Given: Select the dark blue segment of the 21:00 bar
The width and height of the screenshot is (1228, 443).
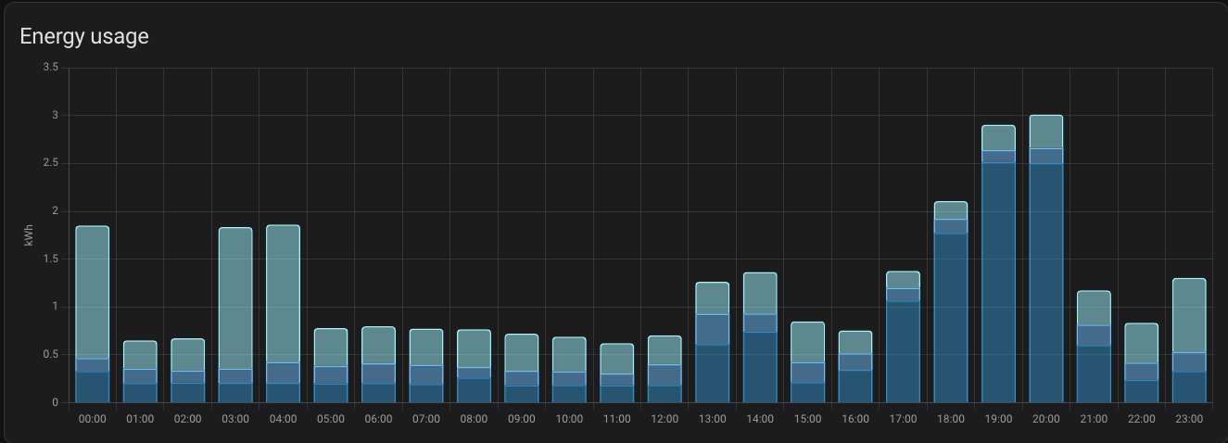Looking at the screenshot, I should coord(1094,374).
